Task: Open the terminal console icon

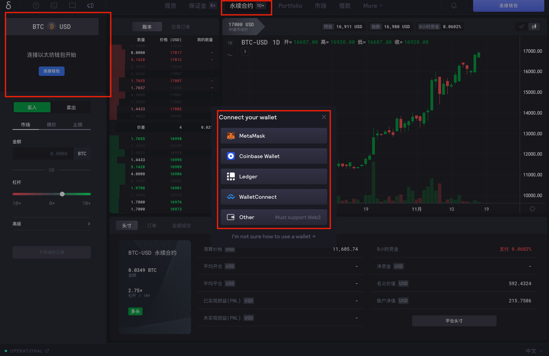Action: click(x=54, y=5)
